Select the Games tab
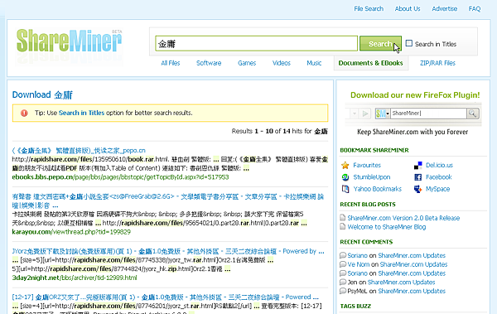The height and width of the screenshot is (314, 497). coord(247,63)
